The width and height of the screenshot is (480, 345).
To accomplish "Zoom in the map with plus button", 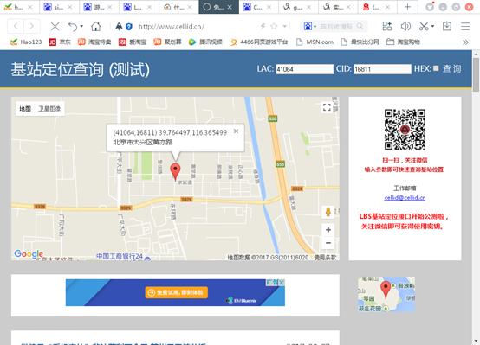I will pyautogui.click(x=328, y=230).
